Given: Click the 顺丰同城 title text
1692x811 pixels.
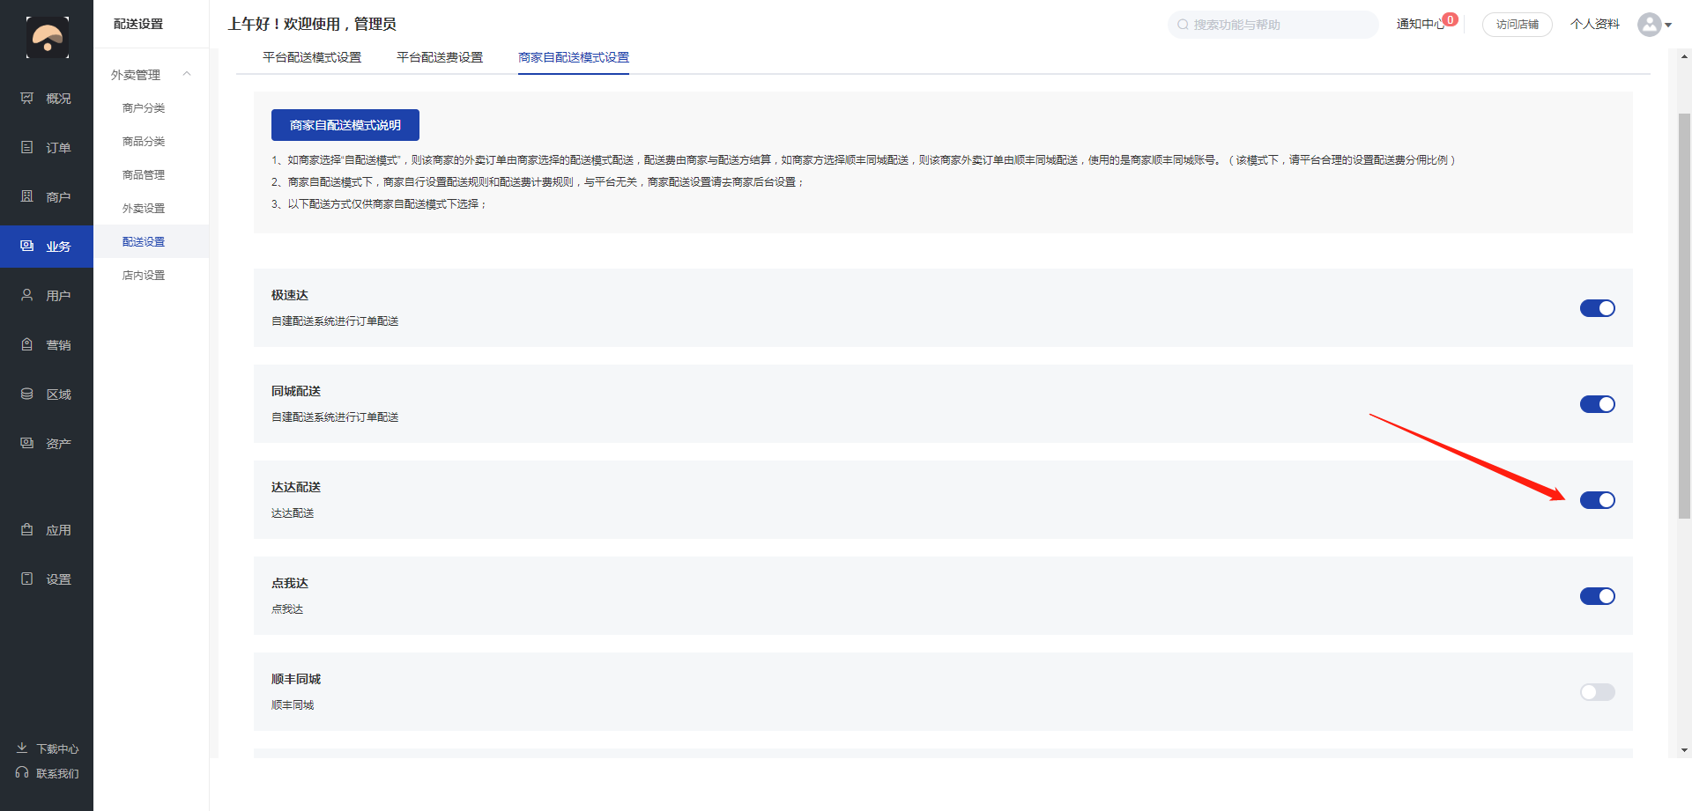Looking at the screenshot, I should click(296, 679).
